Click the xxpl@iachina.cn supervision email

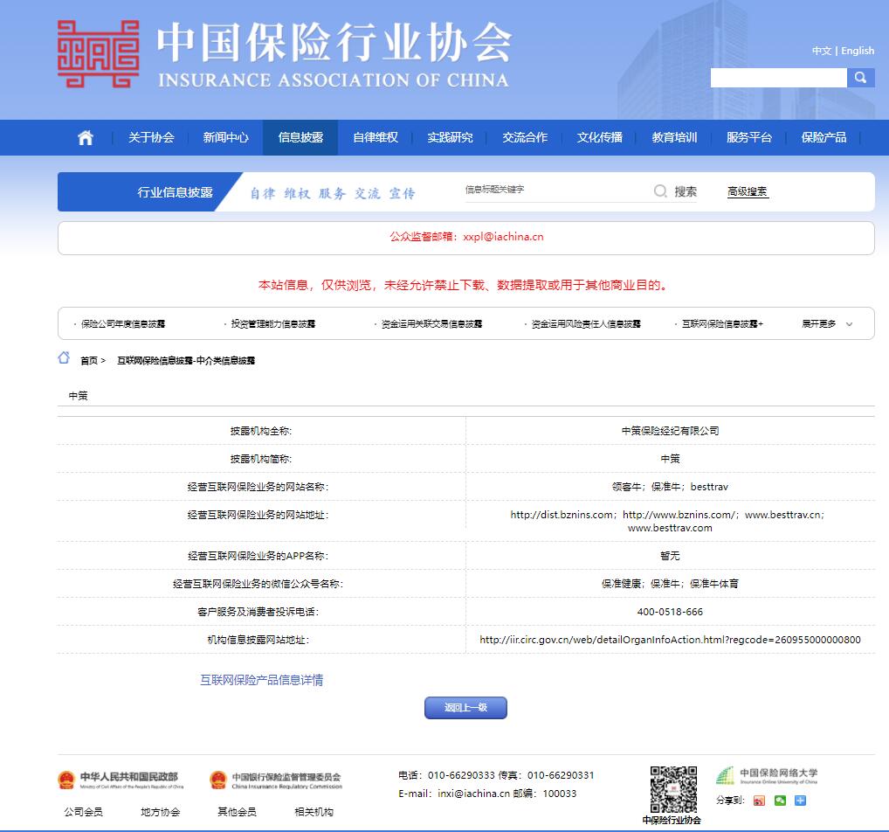click(504, 237)
